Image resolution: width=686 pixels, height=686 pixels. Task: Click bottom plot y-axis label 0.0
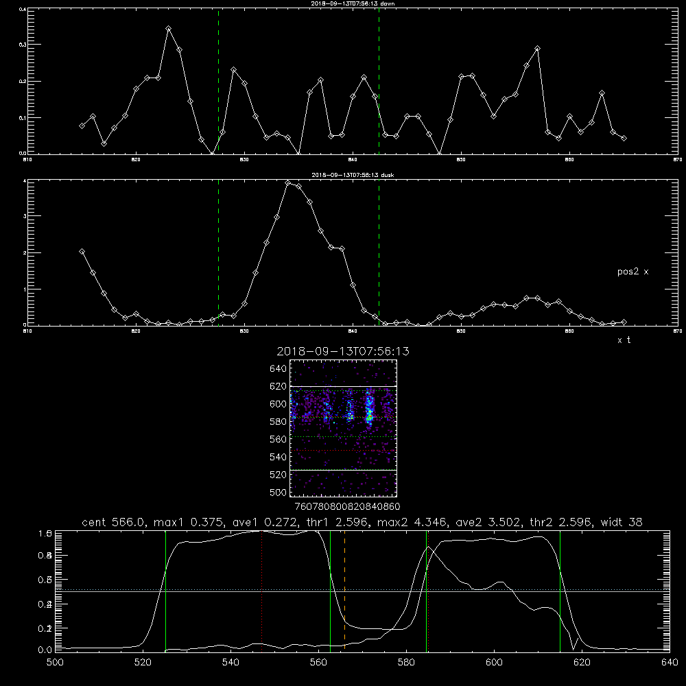45,650
